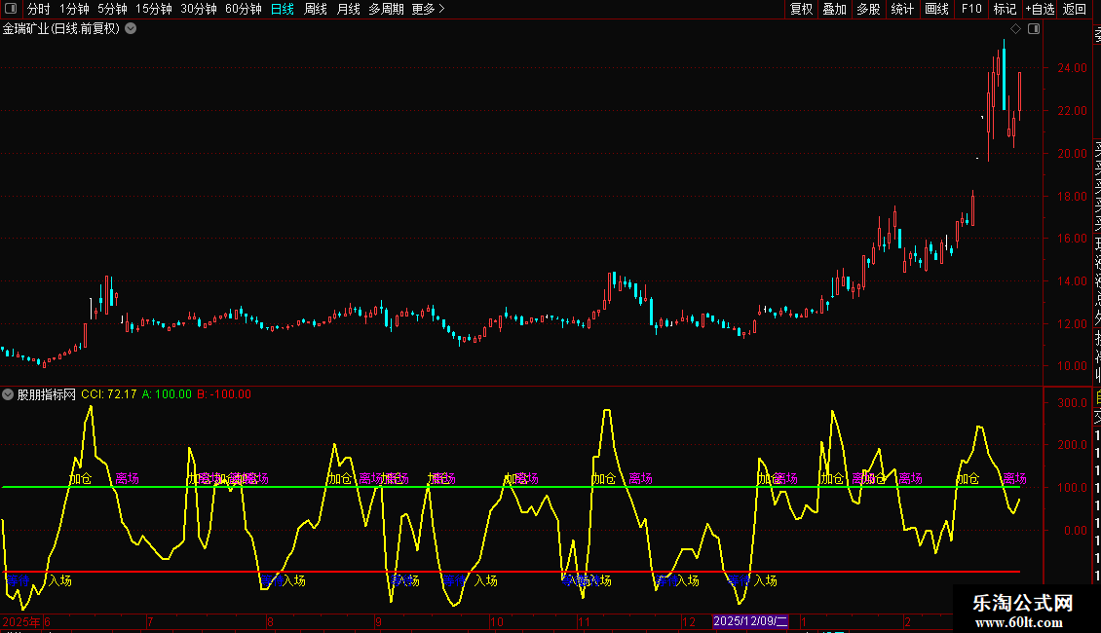The height and width of the screenshot is (633, 1101).
Task: Open the 标记 mark tool
Action: tap(1005, 9)
